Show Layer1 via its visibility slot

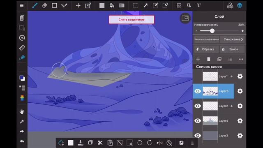click(x=198, y=76)
